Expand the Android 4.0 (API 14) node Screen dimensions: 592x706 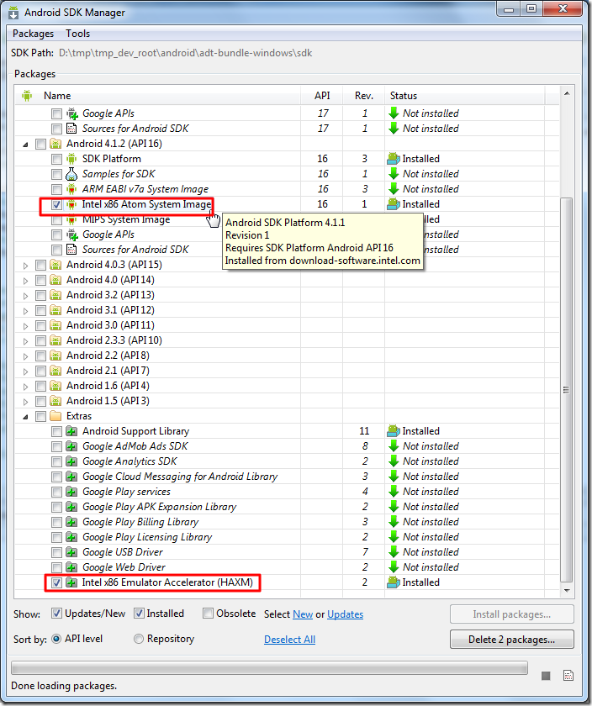[x=26, y=281]
